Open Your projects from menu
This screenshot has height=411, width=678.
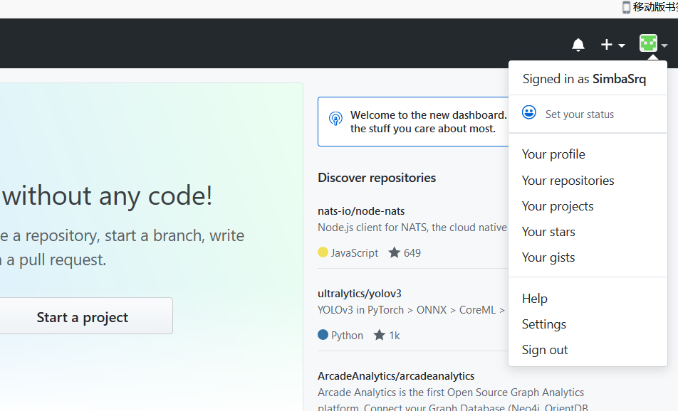click(x=558, y=206)
